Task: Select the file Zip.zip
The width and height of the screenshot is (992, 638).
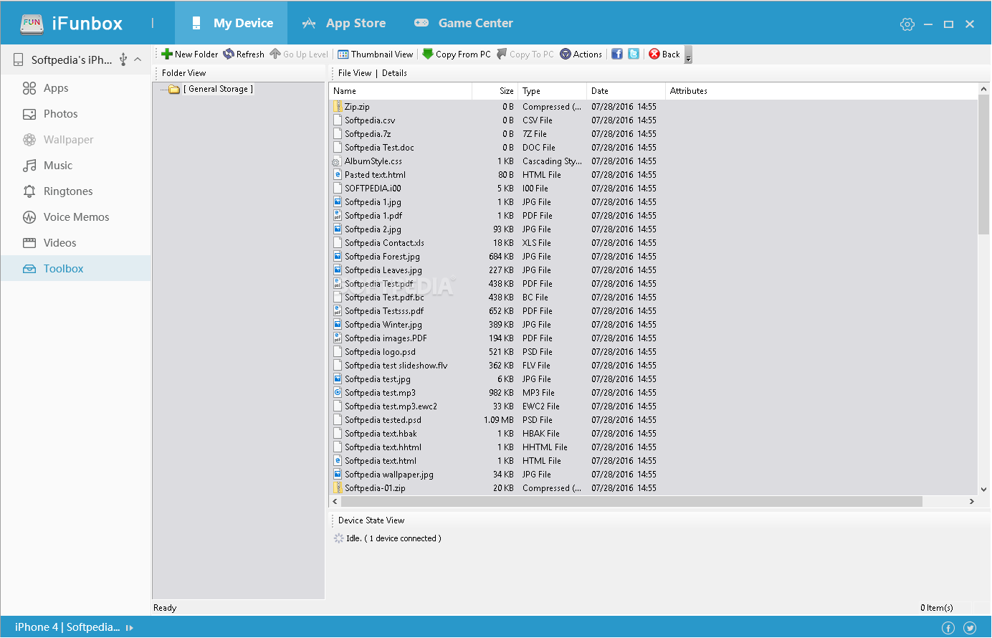Action: click(357, 107)
